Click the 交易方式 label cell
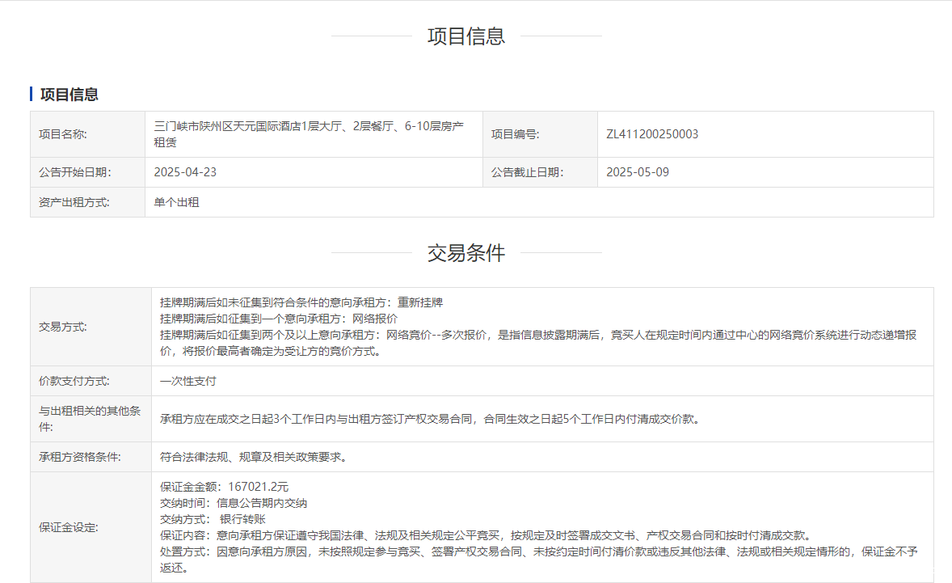This screenshot has height=583, width=952. pos(63,327)
